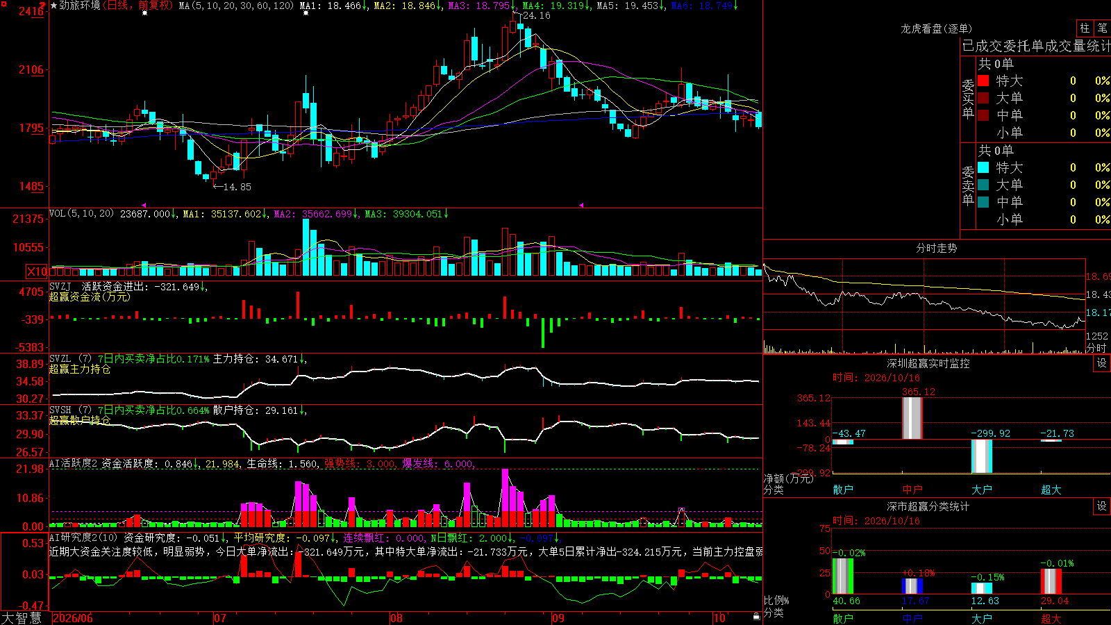Open the 龙虎看盘(逐单) panel title
1111x625 pixels.
[936, 28]
